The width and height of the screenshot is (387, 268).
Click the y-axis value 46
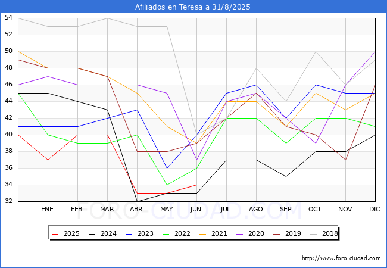(9, 85)
